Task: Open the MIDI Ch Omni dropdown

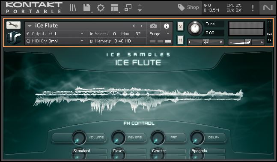Action: coord(55,41)
